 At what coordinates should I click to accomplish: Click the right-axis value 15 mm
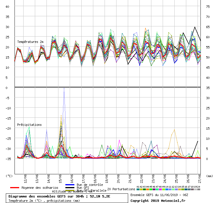[208, 128]
